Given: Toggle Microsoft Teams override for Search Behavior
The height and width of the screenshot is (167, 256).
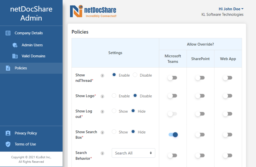Looking at the screenshot, I should [172, 155].
